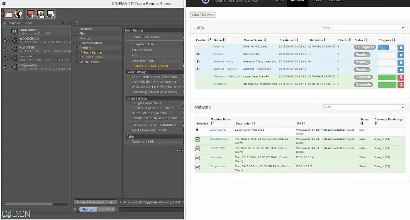Open the Drive_In job link
This screenshot has height=220, width=410.
tap(218, 46)
